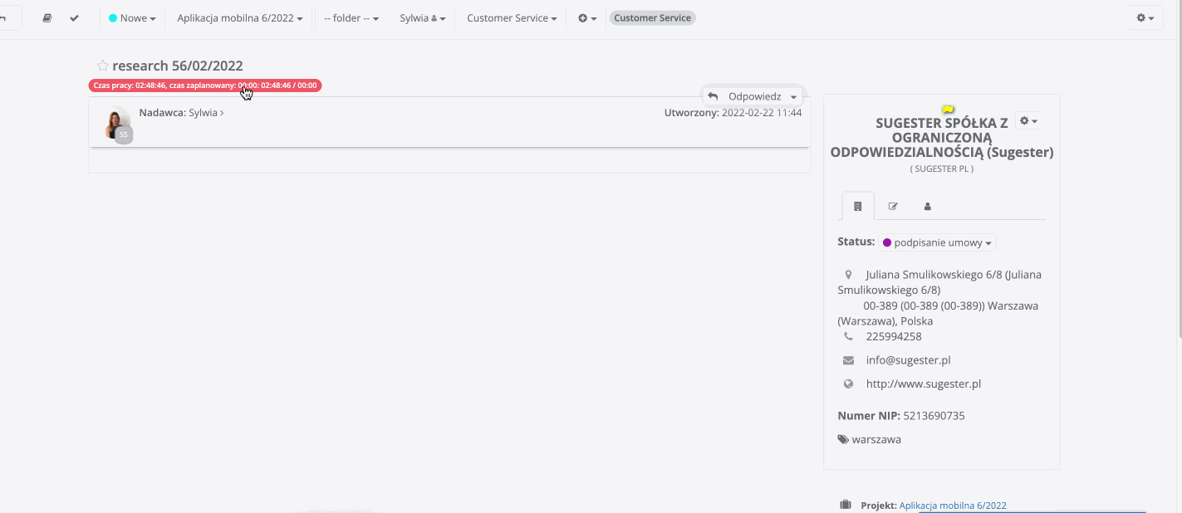Open the plus circle add dropdown
1182x513 pixels.
[587, 17]
